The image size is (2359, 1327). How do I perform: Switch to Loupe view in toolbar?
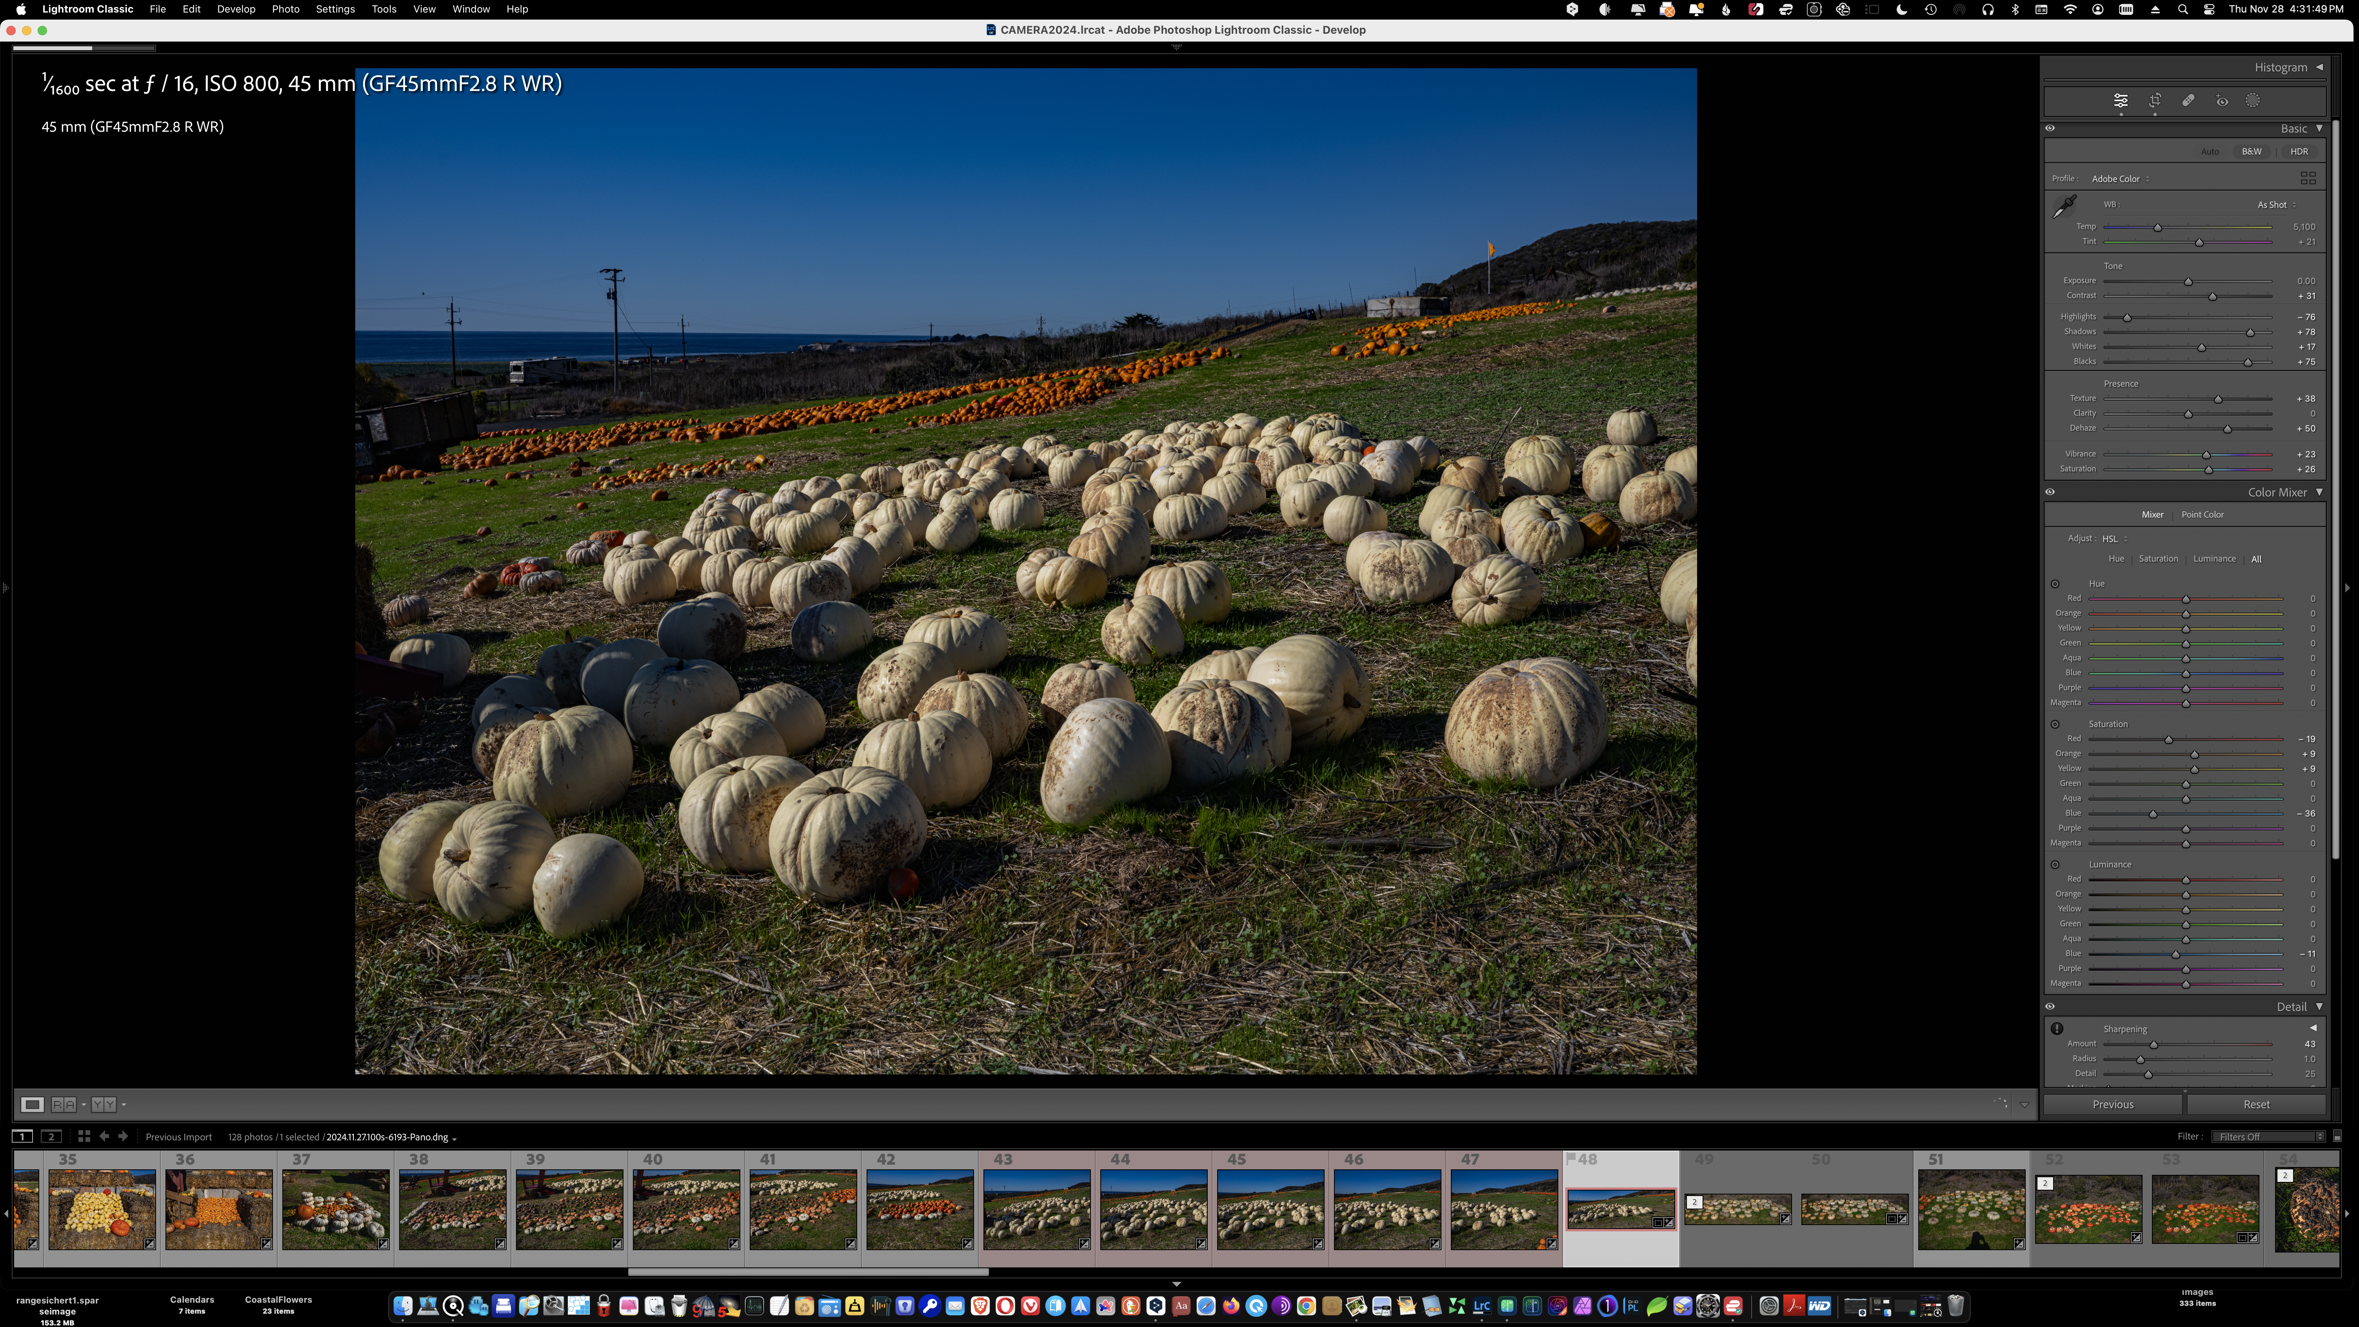point(32,1104)
